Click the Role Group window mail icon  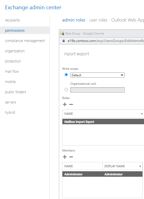pyautogui.click(x=62, y=33)
